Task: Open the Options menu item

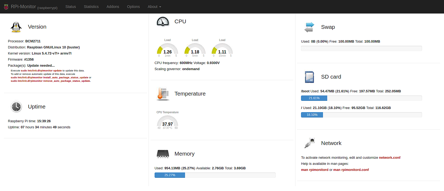Action: 133,7
